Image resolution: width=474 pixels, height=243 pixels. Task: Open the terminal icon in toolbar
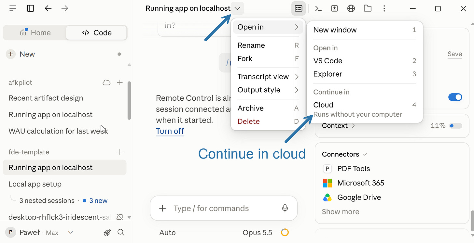click(x=318, y=9)
